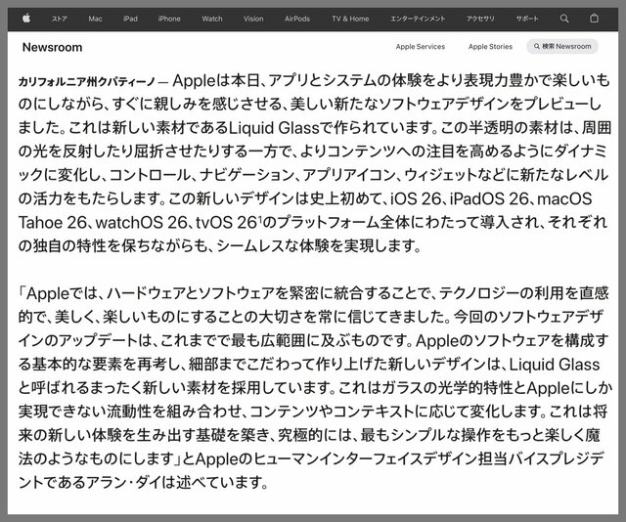
Task: Open the AirPods menu item
Action: point(297,19)
